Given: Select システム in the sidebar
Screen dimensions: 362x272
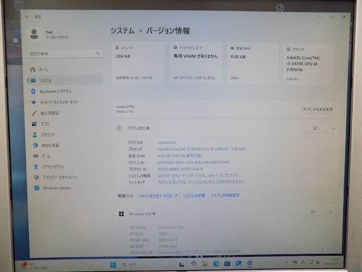Looking at the screenshot, I should (x=65, y=80).
